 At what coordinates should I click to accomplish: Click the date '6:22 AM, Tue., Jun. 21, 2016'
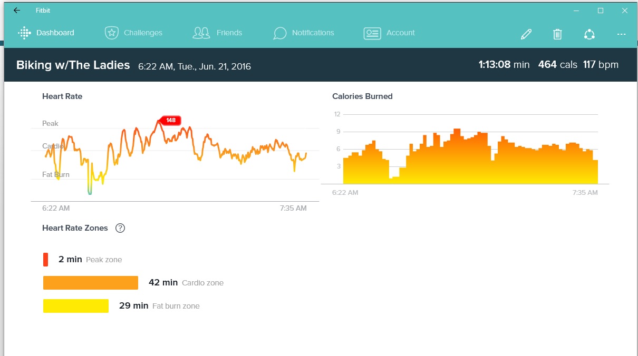click(x=195, y=66)
